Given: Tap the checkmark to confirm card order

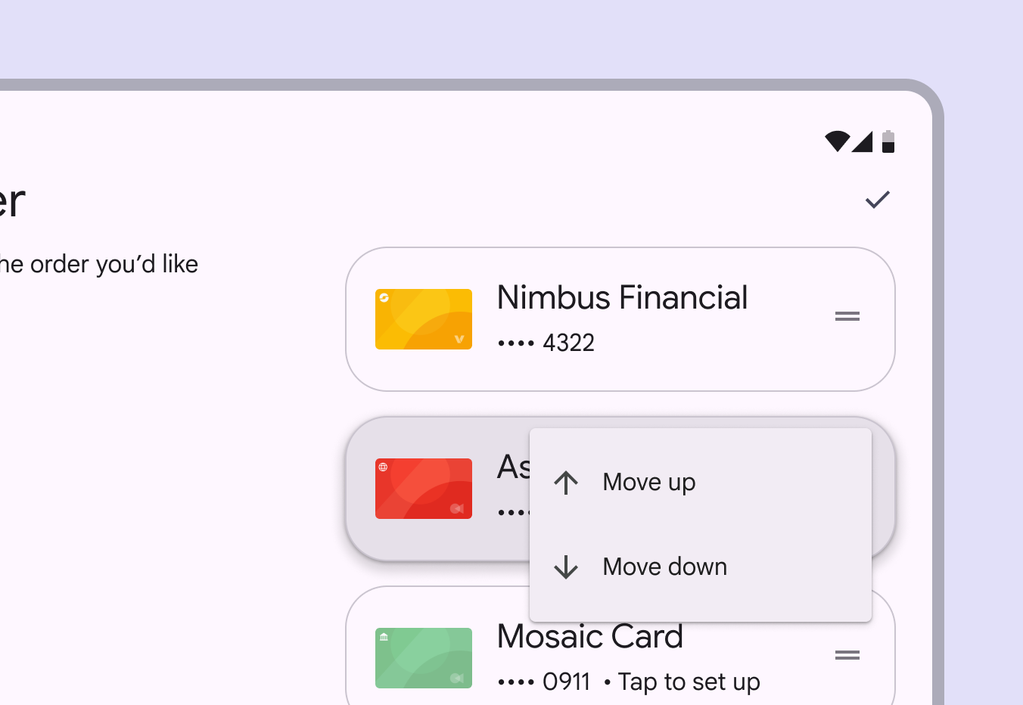Looking at the screenshot, I should 877,200.
